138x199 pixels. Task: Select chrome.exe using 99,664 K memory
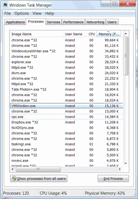click(x=66, y=40)
